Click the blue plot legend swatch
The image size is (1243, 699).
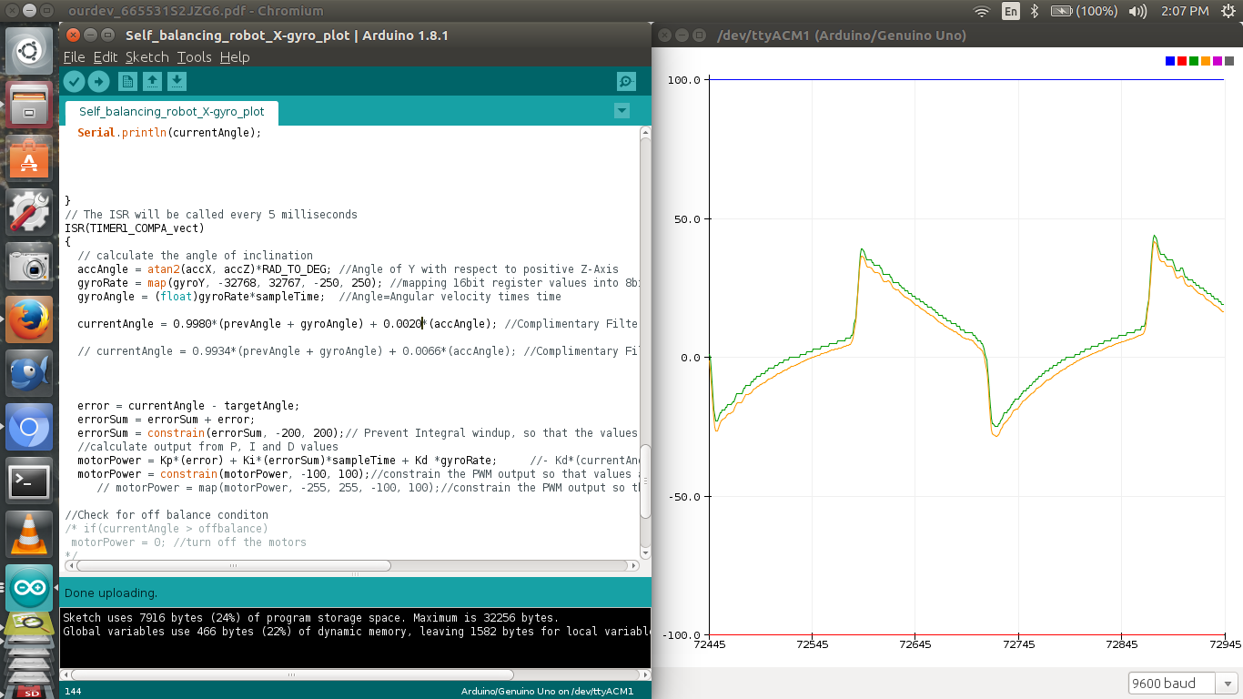pos(1170,61)
